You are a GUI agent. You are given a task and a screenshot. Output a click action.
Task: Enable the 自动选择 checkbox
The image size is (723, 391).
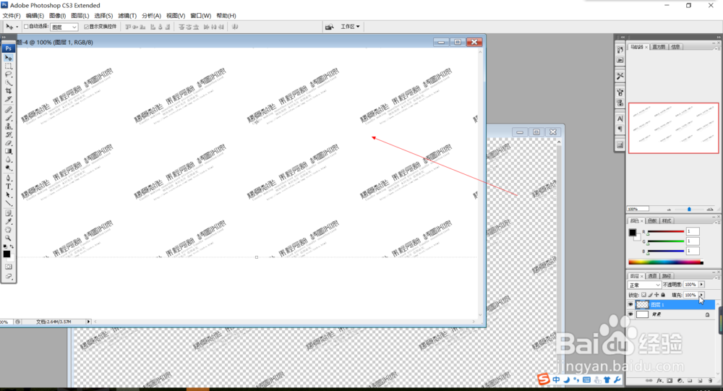coord(26,27)
